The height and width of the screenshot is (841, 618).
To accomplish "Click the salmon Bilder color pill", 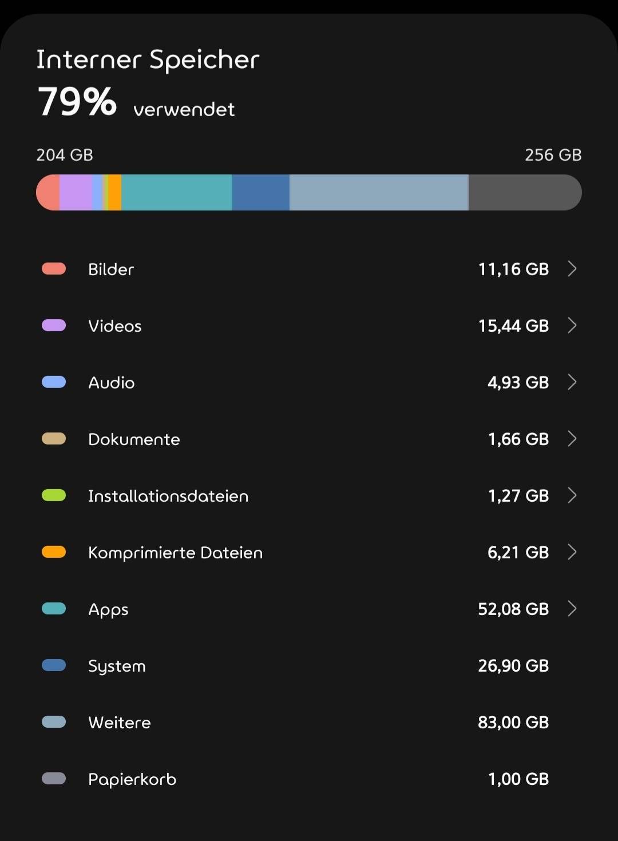I will (x=54, y=269).
